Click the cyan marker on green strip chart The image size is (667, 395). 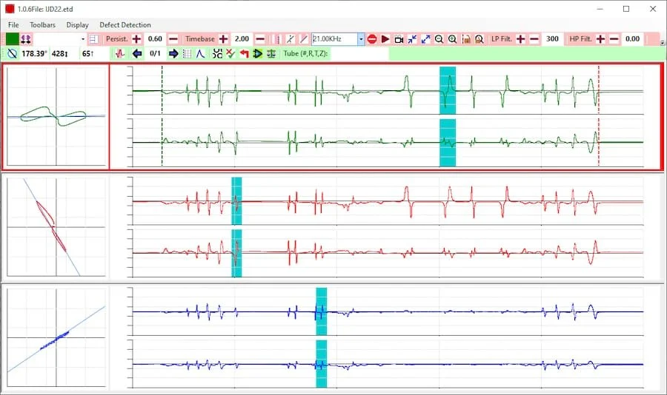pyautogui.click(x=448, y=116)
